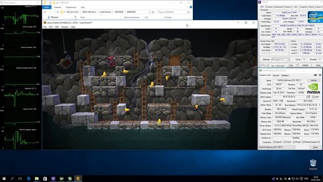The height and width of the screenshot is (182, 323).
Task: Switch to the Caches tab in CPU-Z
Action: 269,7
